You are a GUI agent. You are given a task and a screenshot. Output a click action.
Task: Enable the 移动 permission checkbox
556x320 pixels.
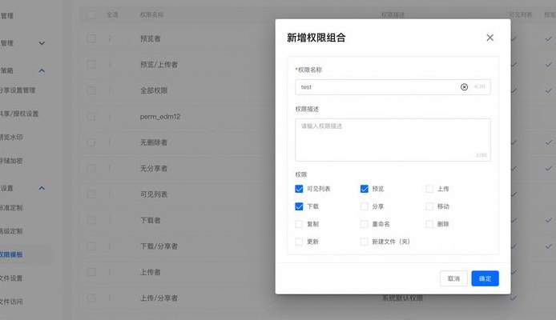pos(429,206)
